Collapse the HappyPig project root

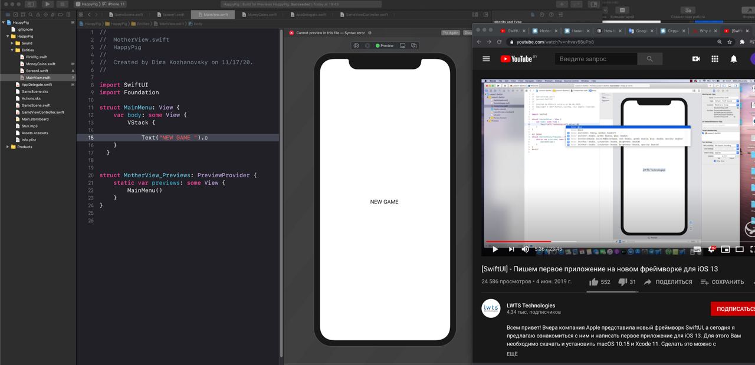[x=4, y=22]
